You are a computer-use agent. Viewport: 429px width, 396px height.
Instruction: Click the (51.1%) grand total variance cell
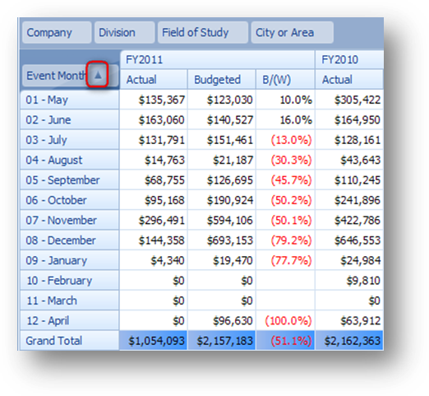[x=285, y=341]
